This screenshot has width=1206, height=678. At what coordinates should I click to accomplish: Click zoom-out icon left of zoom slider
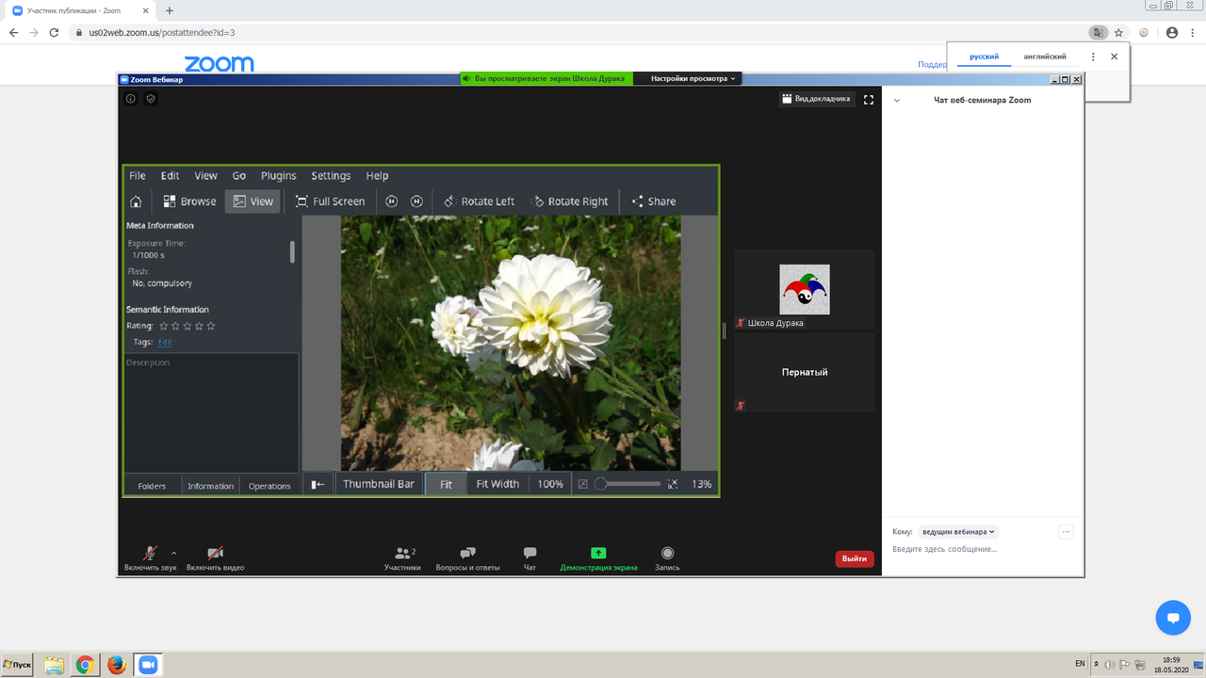(583, 484)
